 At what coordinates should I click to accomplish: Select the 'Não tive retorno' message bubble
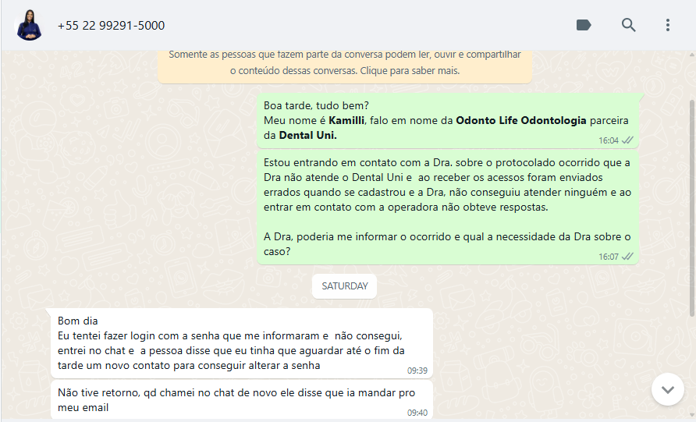(242, 399)
